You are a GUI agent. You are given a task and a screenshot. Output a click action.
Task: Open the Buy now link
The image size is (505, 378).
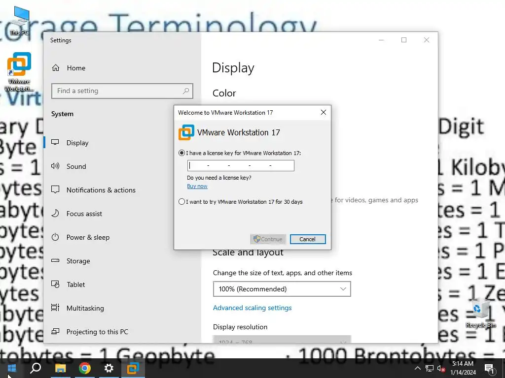197,186
